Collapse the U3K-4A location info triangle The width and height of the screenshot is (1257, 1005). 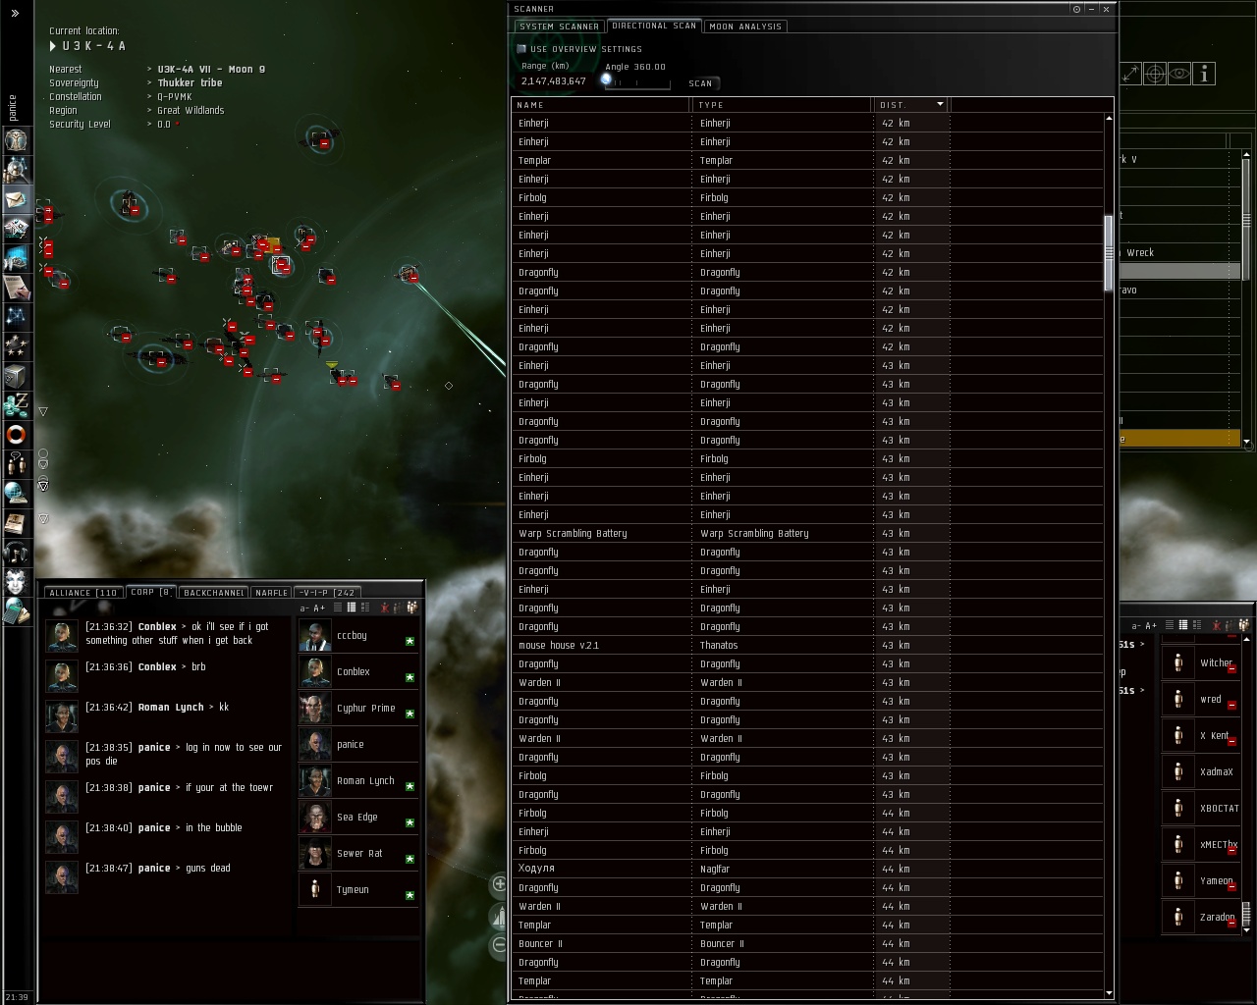click(53, 46)
